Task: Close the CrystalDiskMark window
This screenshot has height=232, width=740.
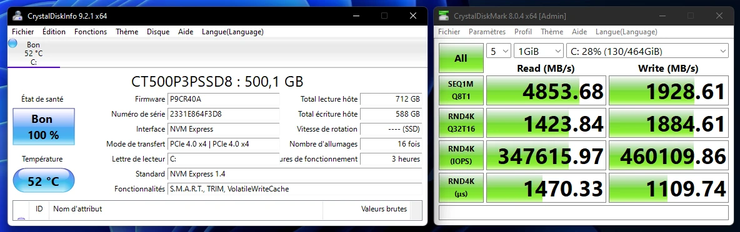Action: click(719, 16)
